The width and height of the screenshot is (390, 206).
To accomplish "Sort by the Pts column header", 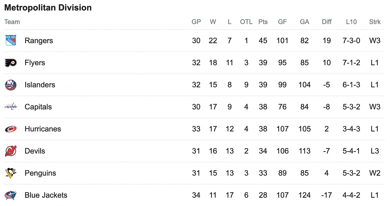I will 263,22.
